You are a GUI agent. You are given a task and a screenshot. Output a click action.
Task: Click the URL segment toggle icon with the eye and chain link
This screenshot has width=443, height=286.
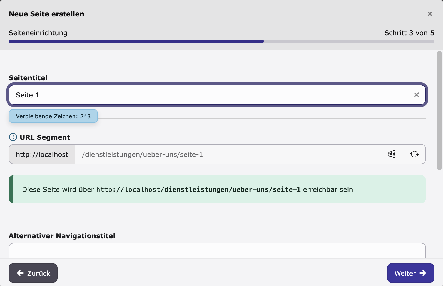392,154
